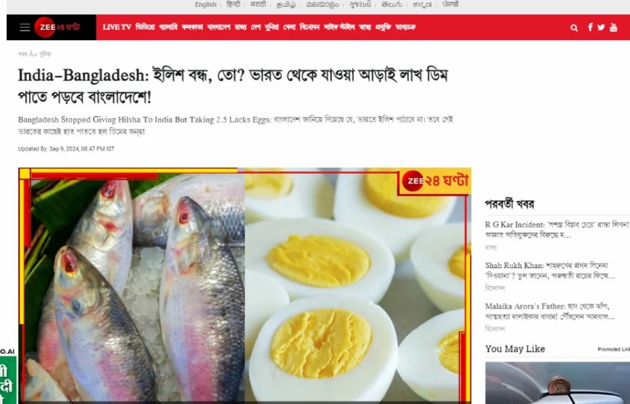Switch site language to हिन्दी
Screen dimensions: 630x404
coord(233,5)
